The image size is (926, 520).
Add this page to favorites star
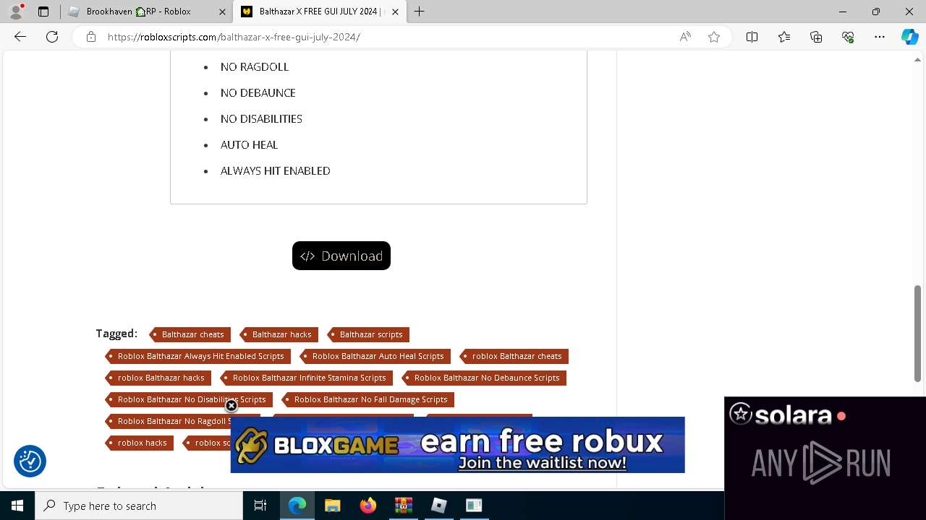[714, 37]
